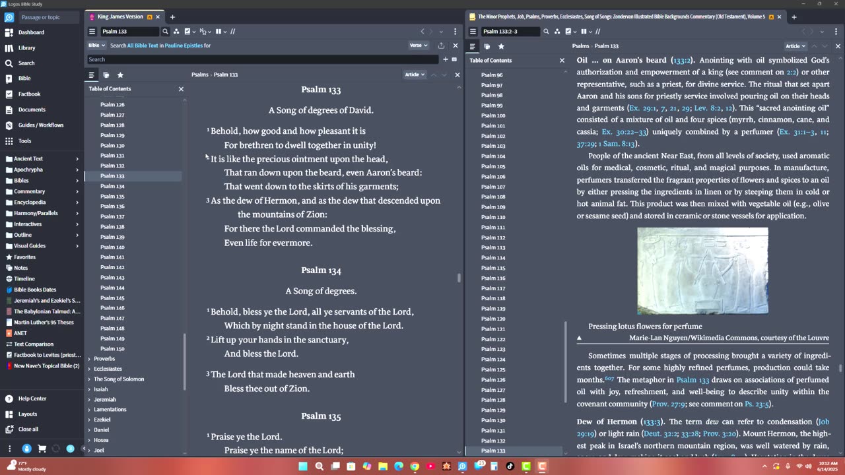845x475 pixels.
Task: Open the Article dropdown in the KJV panel
Action: (x=415, y=75)
